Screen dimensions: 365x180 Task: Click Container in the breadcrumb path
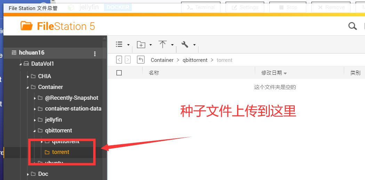162,60
